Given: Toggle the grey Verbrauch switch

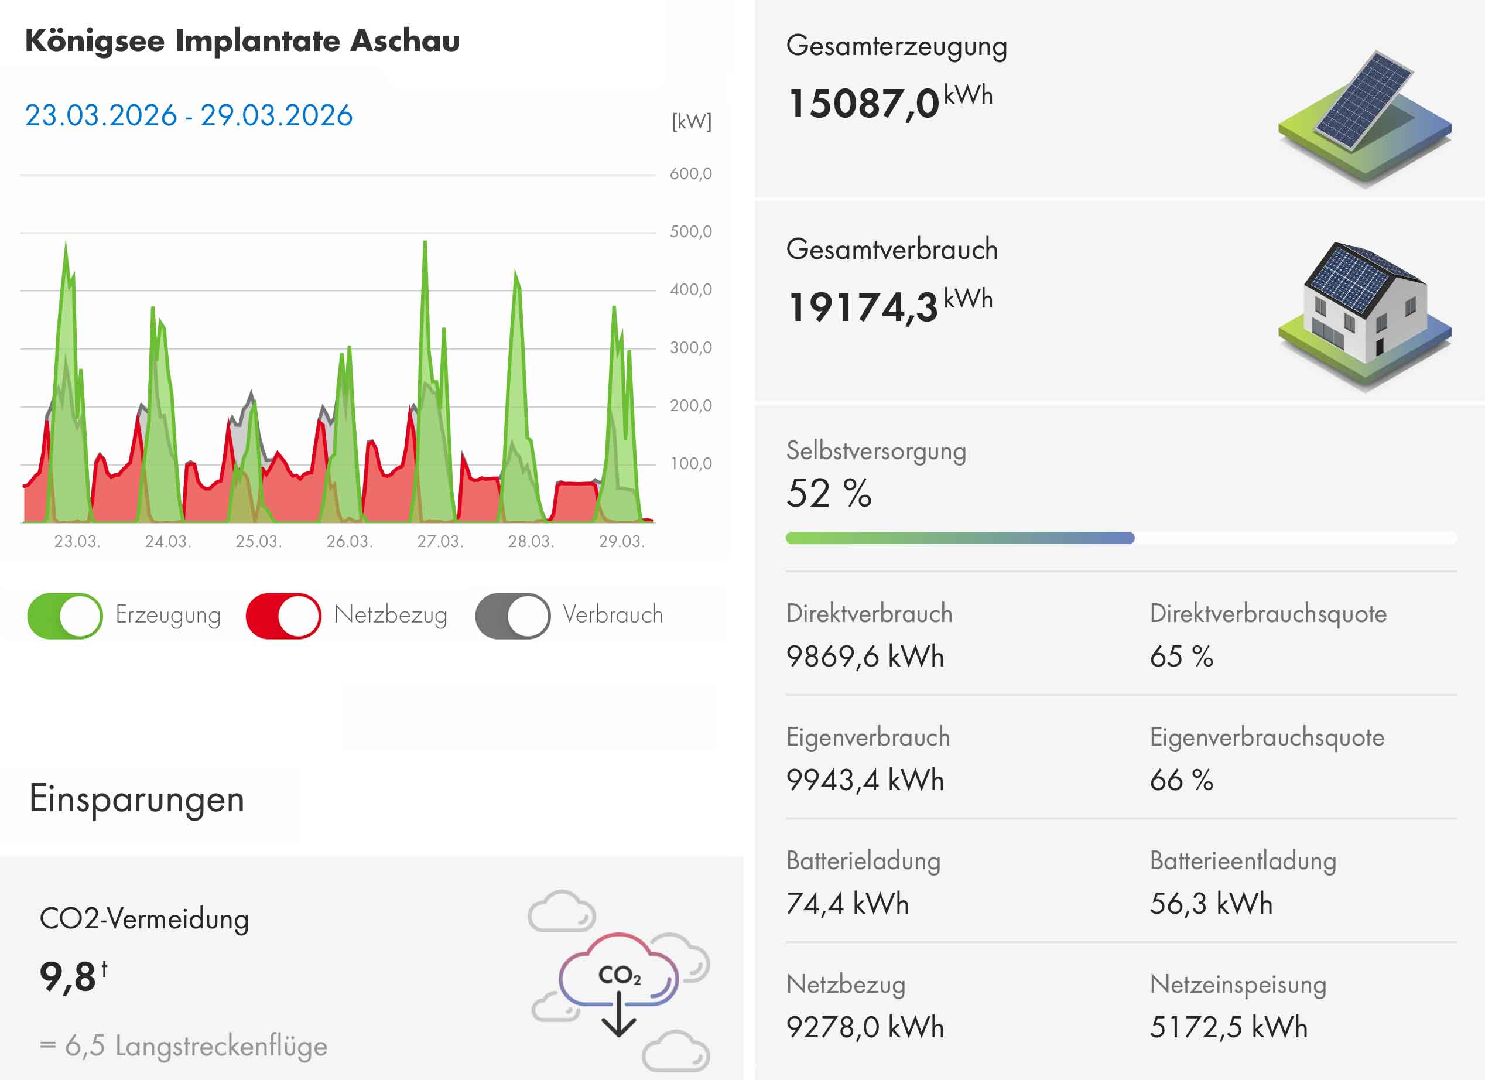Looking at the screenshot, I should 513,616.
